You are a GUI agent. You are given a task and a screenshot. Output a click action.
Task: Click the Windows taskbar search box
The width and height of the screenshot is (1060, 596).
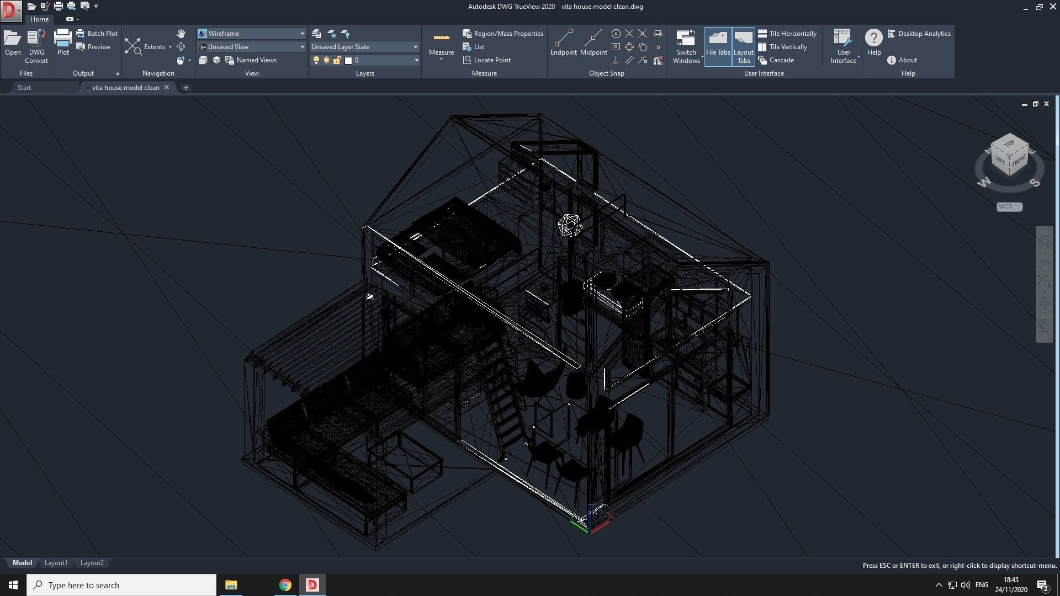click(x=121, y=585)
